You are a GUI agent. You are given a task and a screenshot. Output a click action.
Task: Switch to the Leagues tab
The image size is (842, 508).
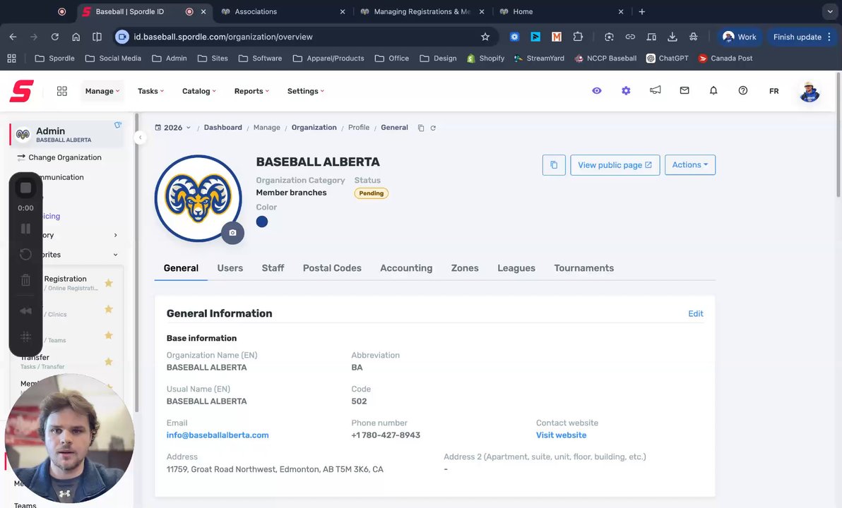coord(516,268)
